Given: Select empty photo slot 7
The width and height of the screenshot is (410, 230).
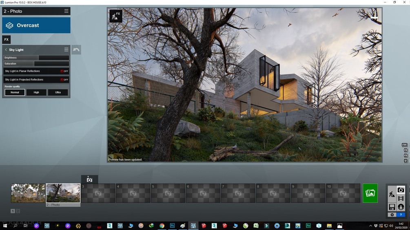Looking at the screenshot, I should (x=238, y=193).
